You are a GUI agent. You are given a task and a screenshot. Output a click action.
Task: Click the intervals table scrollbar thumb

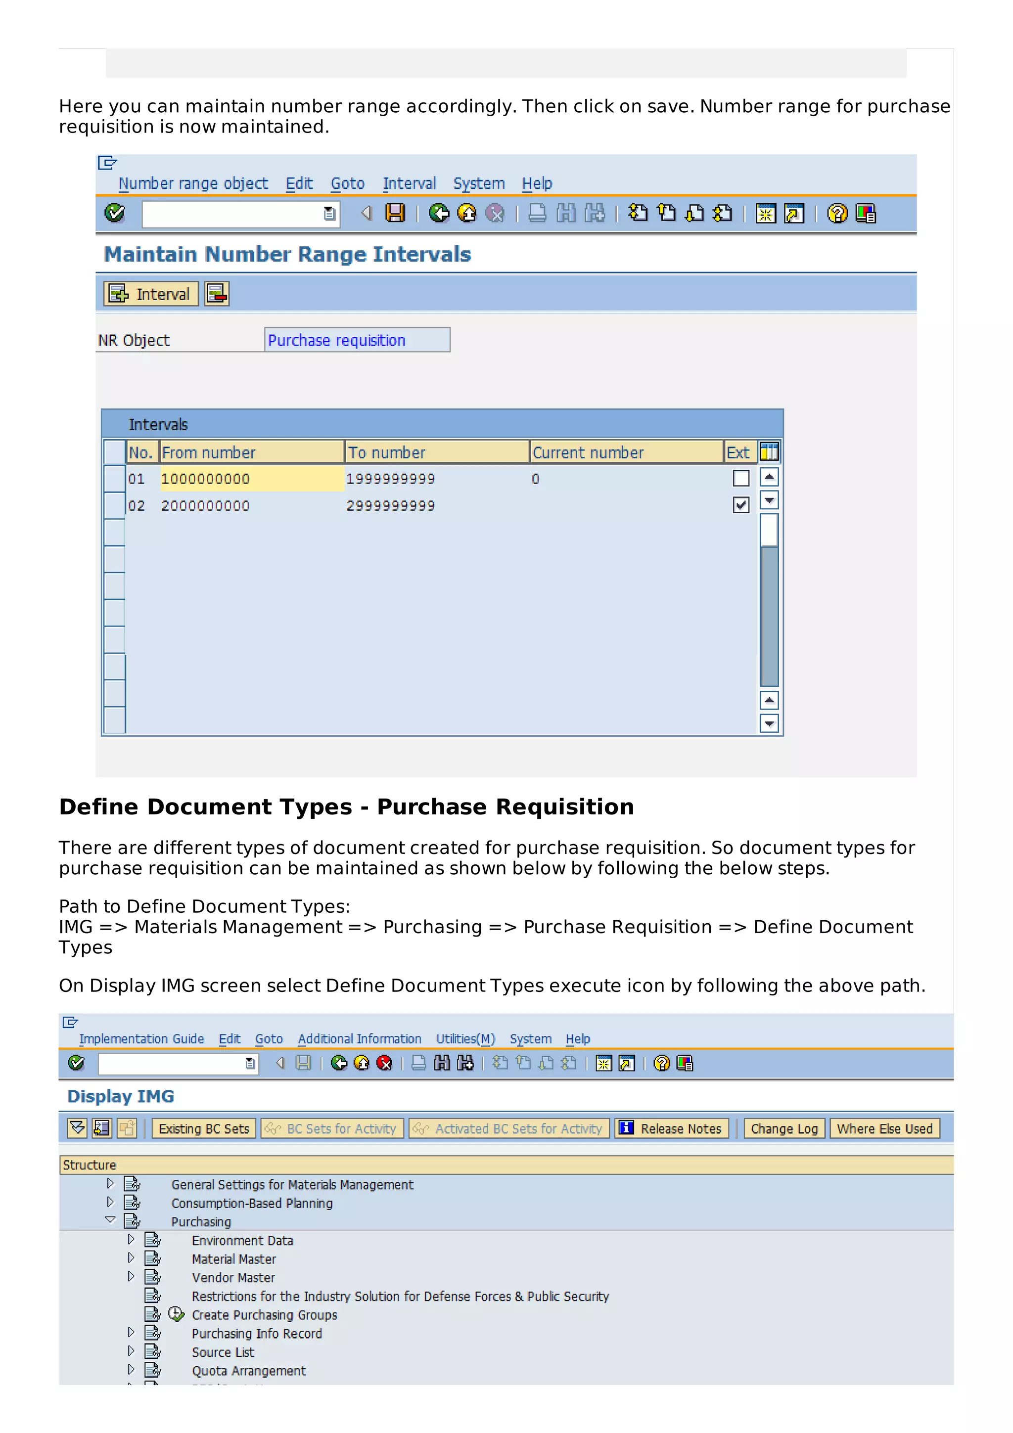(769, 530)
